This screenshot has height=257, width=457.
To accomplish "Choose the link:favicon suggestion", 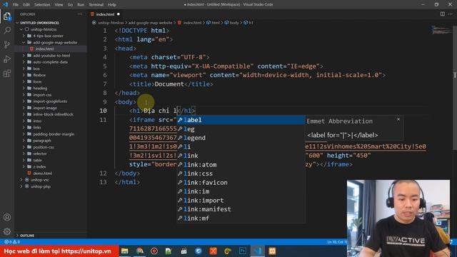I will point(241,183).
